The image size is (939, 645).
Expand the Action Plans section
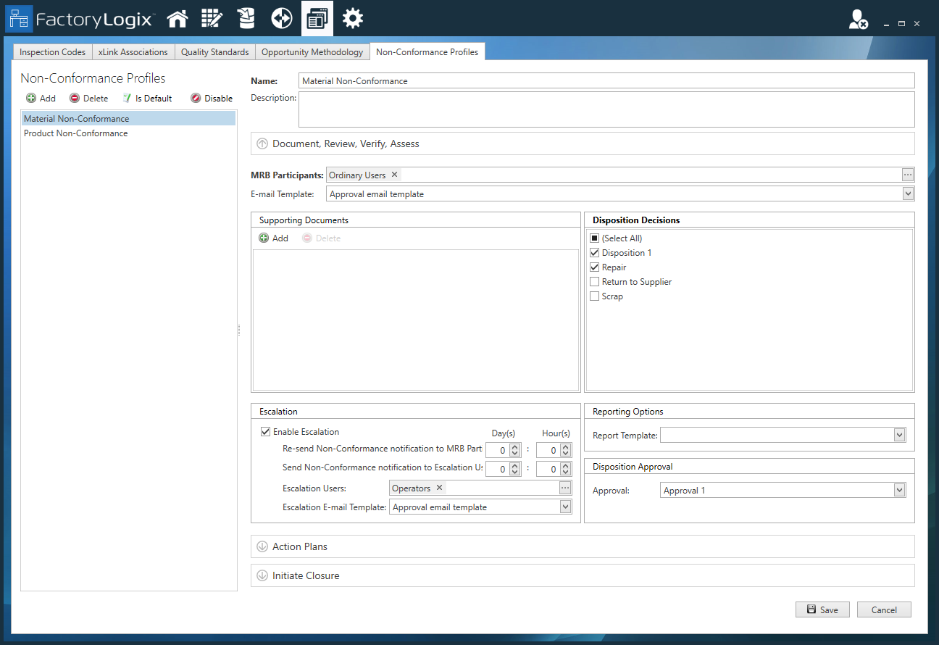coord(262,546)
